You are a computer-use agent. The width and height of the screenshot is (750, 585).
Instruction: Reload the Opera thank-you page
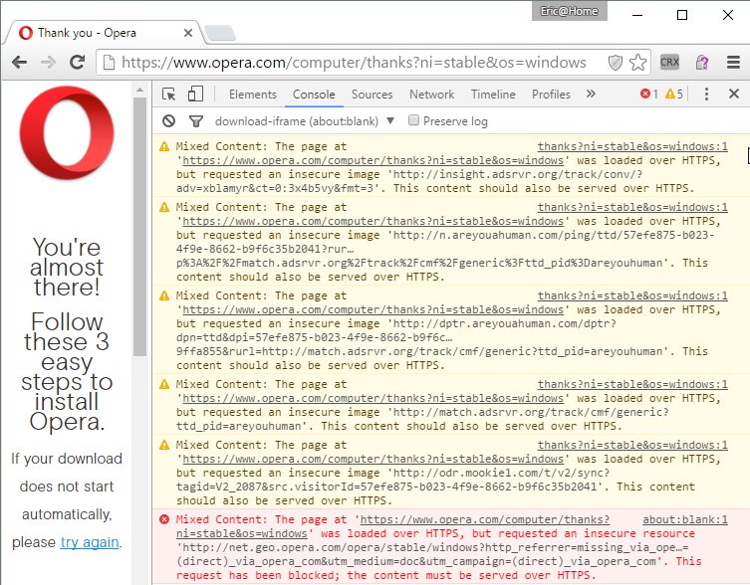78,62
